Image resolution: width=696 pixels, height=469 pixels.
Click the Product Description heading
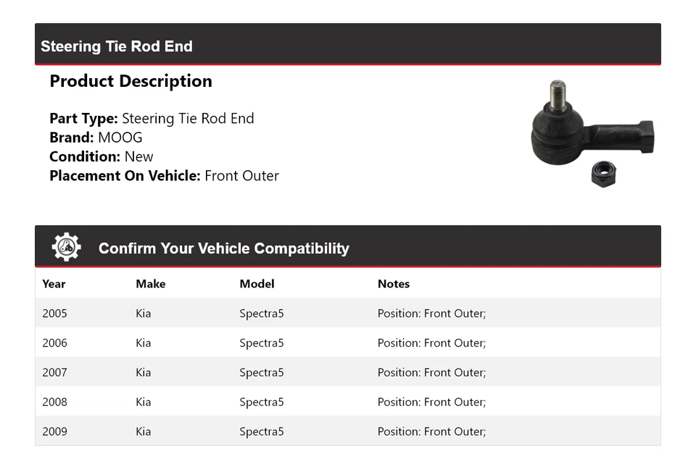130,81
